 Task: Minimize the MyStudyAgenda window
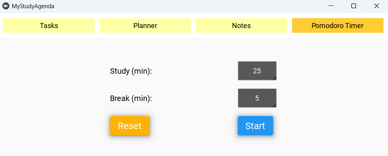[x=331, y=6]
